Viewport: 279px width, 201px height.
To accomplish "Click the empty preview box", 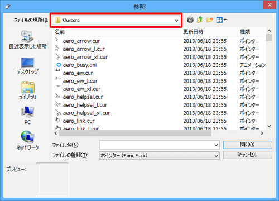I will [52, 179].
